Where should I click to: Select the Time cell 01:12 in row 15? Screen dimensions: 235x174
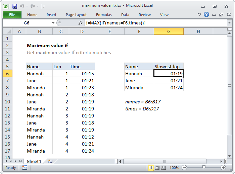(82, 137)
